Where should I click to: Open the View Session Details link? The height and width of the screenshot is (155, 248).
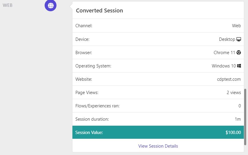(x=158, y=146)
